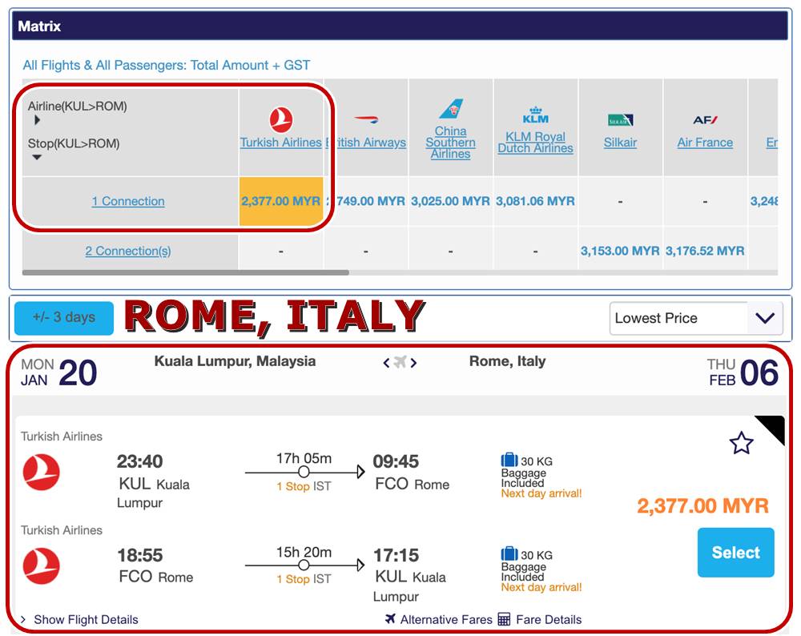Go to previous date using left chevron
The image size is (801, 636).
coord(387,363)
